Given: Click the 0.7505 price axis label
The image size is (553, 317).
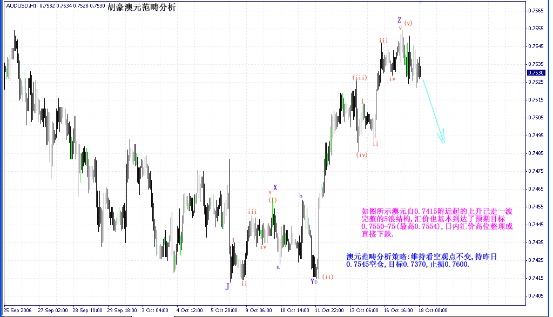Looking at the screenshot, I should 536,117.
